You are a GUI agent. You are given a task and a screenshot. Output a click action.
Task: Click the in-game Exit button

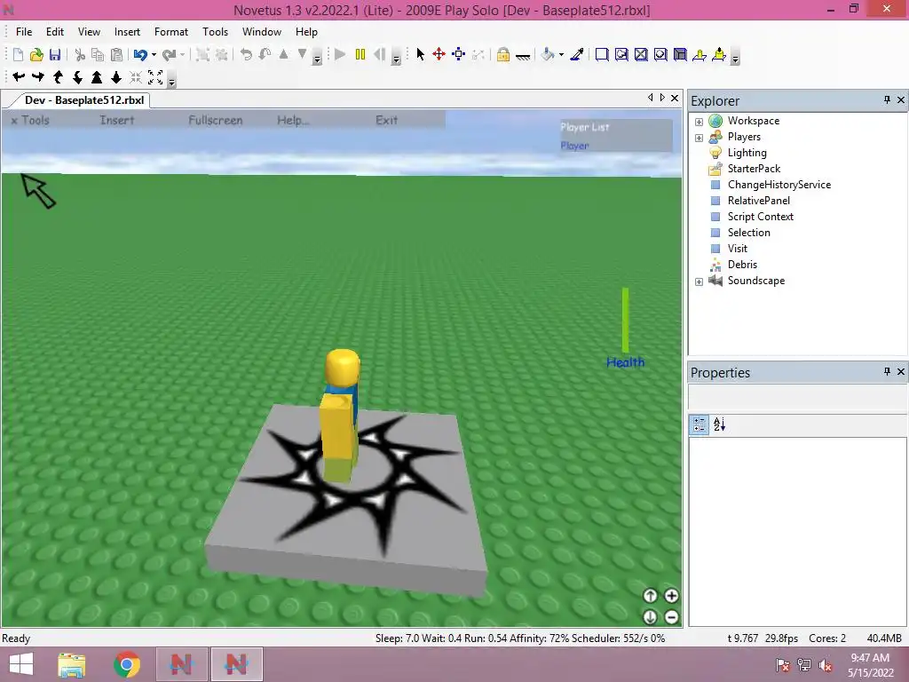point(386,120)
